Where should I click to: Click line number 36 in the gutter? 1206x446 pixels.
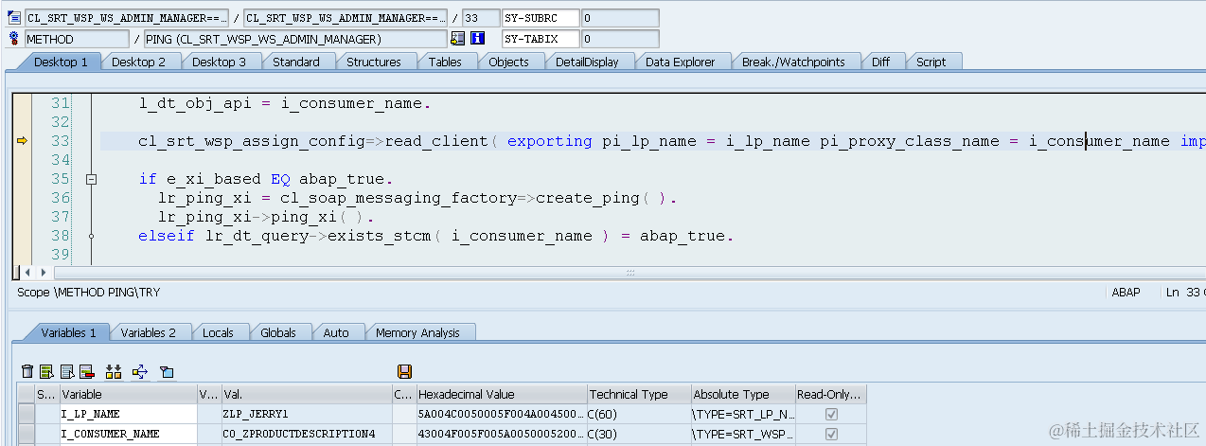pos(60,198)
